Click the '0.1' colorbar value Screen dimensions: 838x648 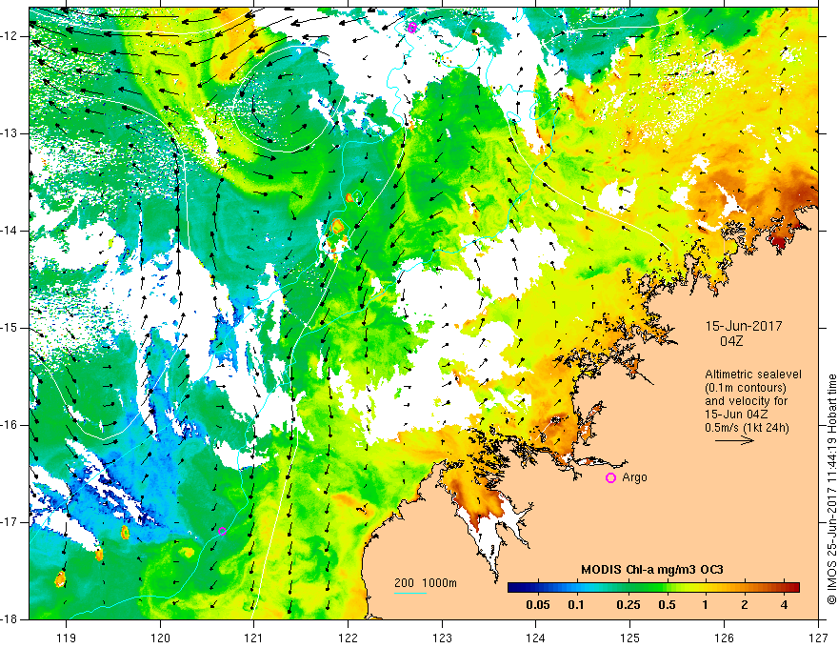click(x=576, y=605)
